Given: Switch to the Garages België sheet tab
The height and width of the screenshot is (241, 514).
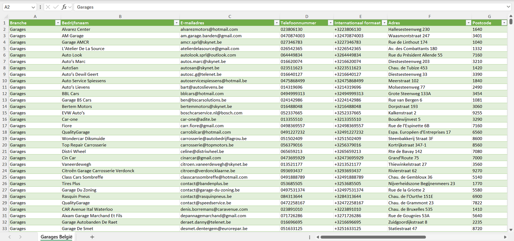Looking at the screenshot, I should tap(56, 237).
